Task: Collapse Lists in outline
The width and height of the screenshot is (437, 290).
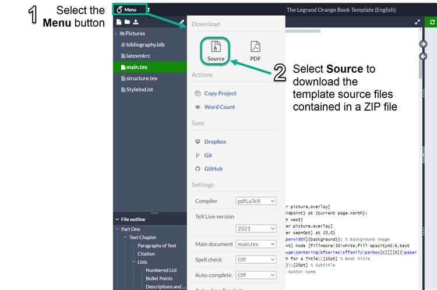Action: (133, 262)
